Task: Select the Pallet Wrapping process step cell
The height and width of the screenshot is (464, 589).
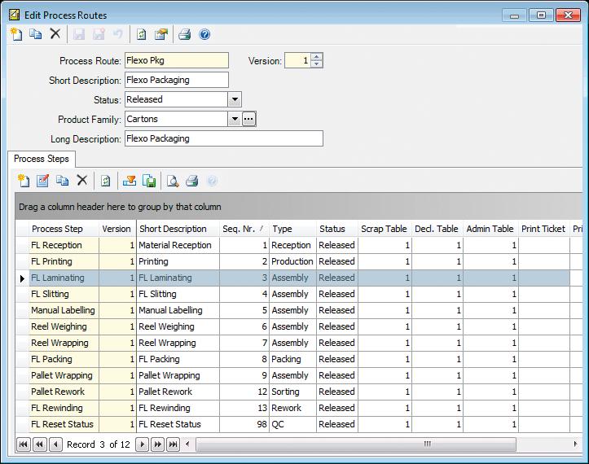Action: (64, 375)
